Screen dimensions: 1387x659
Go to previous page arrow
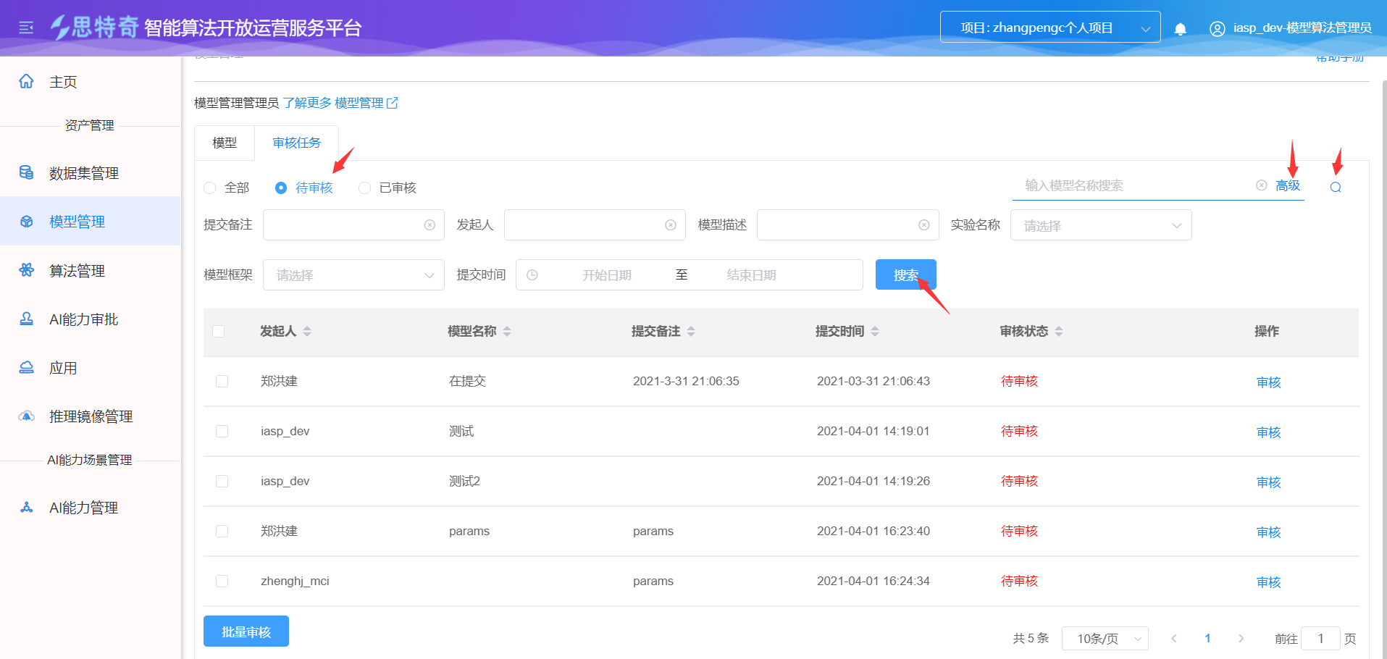[1174, 638]
